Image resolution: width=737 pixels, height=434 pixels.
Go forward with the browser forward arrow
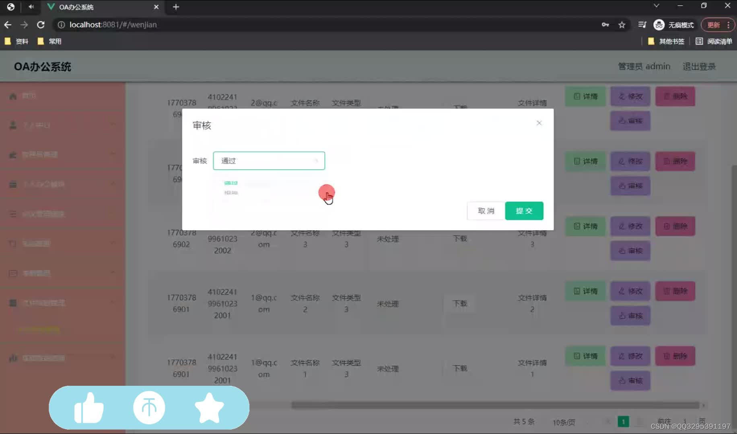pos(24,25)
